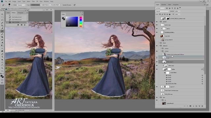Image resolution: width=211 pixels, height=118 pixels.
Task: Hide the 'ашки copy' layer with eye icon
Action: click(x=157, y=66)
